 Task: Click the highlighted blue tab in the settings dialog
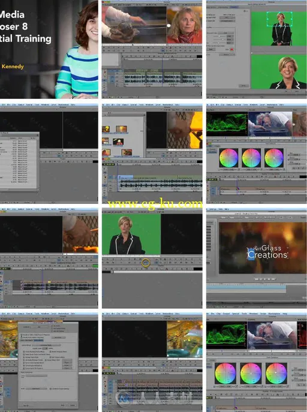pos(38,340)
